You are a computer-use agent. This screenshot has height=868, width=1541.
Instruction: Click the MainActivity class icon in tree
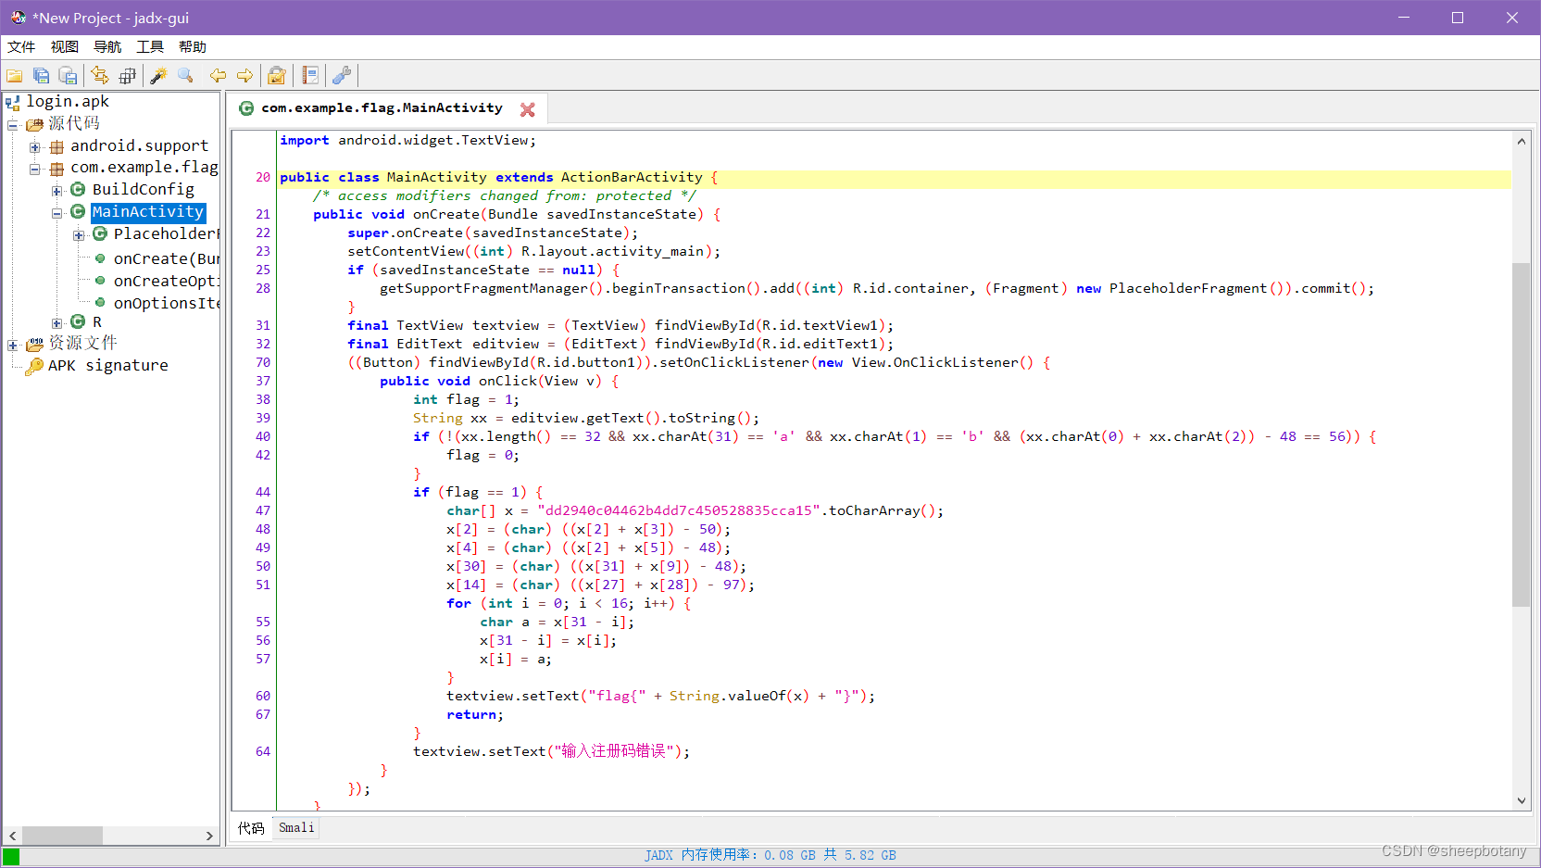pyautogui.click(x=78, y=212)
